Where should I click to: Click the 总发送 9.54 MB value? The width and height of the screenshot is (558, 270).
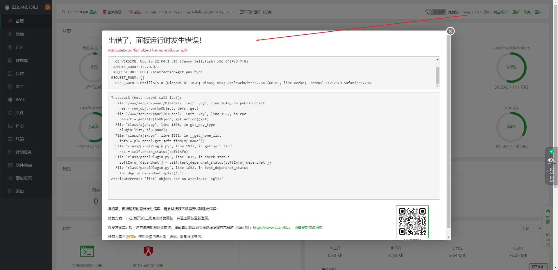(x=457, y=255)
